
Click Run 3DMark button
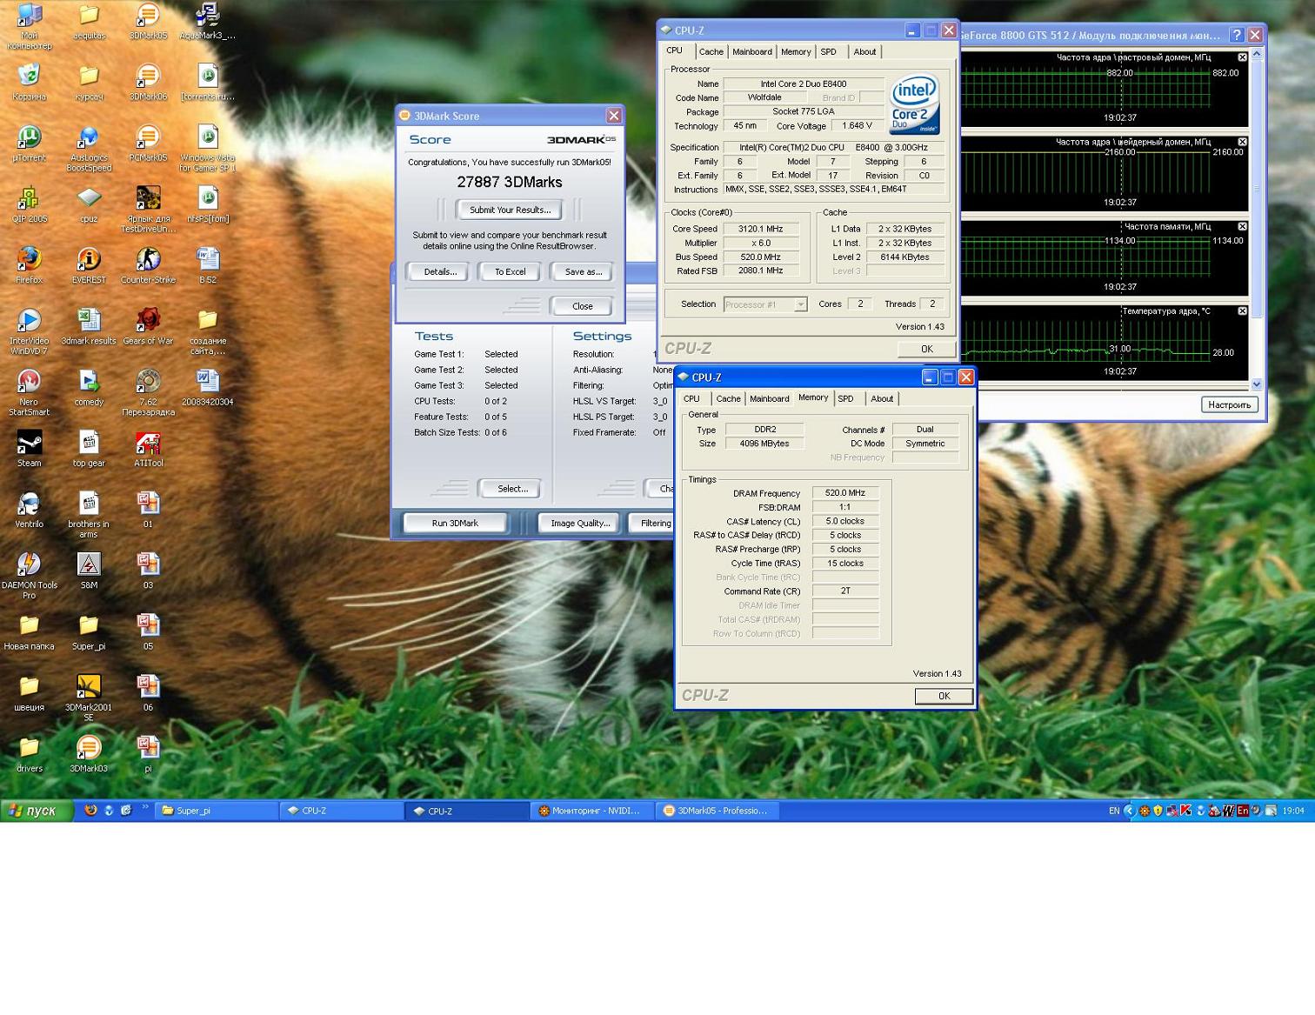[455, 523]
